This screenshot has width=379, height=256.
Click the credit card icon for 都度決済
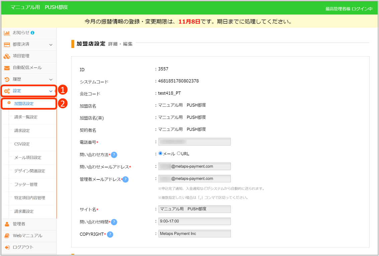coord(7,44)
